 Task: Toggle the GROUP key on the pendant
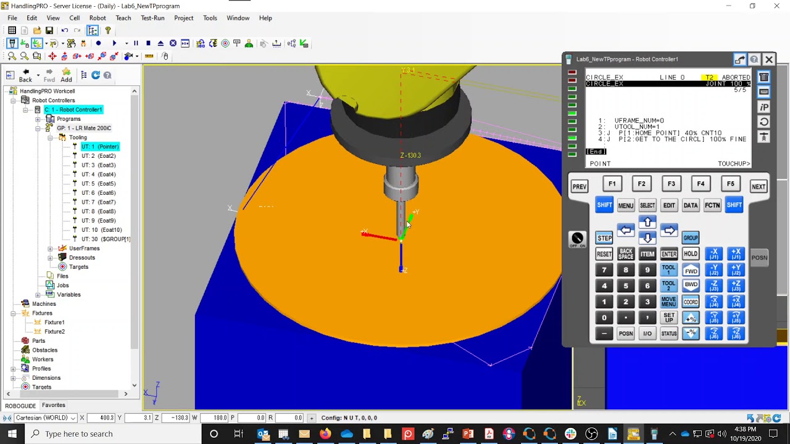[691, 238]
